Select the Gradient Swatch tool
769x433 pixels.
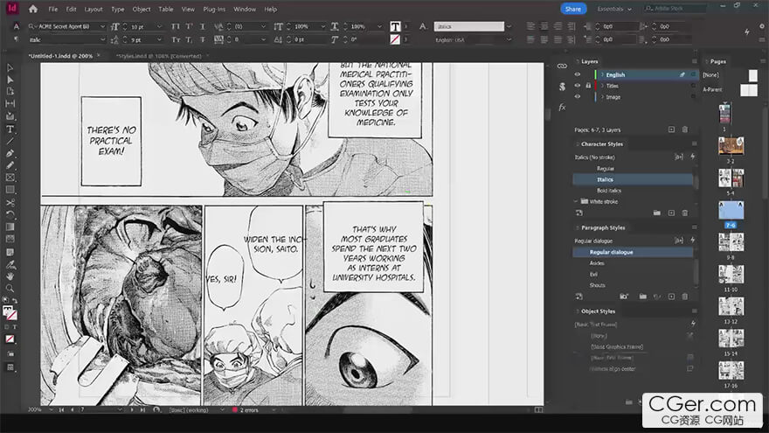pyautogui.click(x=10, y=227)
